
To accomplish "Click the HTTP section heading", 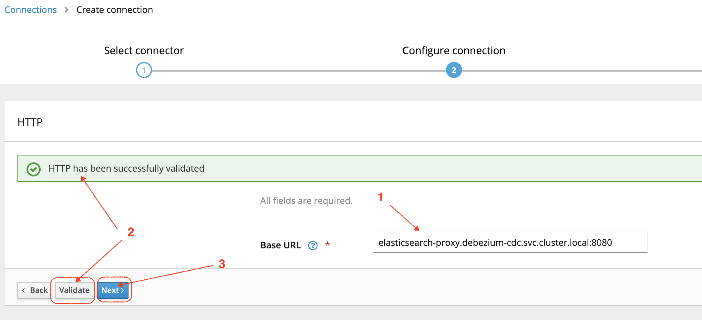I will click(30, 122).
